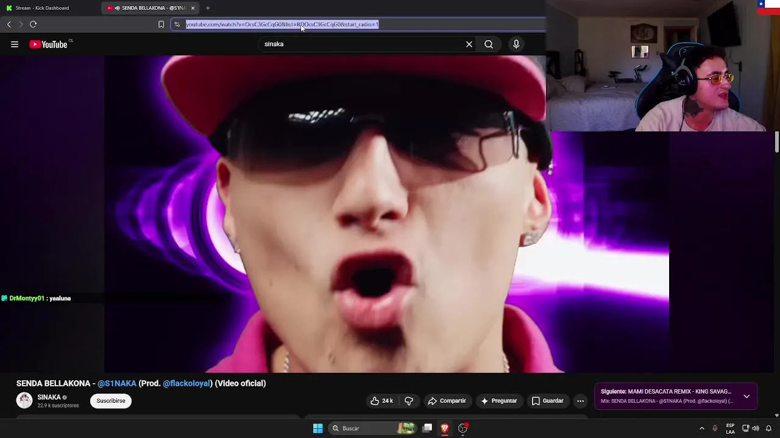The width and height of the screenshot is (780, 438).
Task: Open the next video MAMI DESACATA REMIX
Action: (x=666, y=392)
